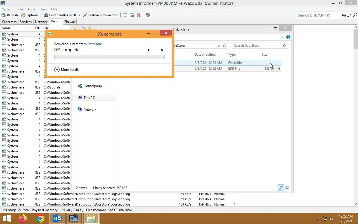This screenshot has width=358, height=224.
Task: Click System Informer vertical scrollbar down arrow
Action: click(356, 204)
